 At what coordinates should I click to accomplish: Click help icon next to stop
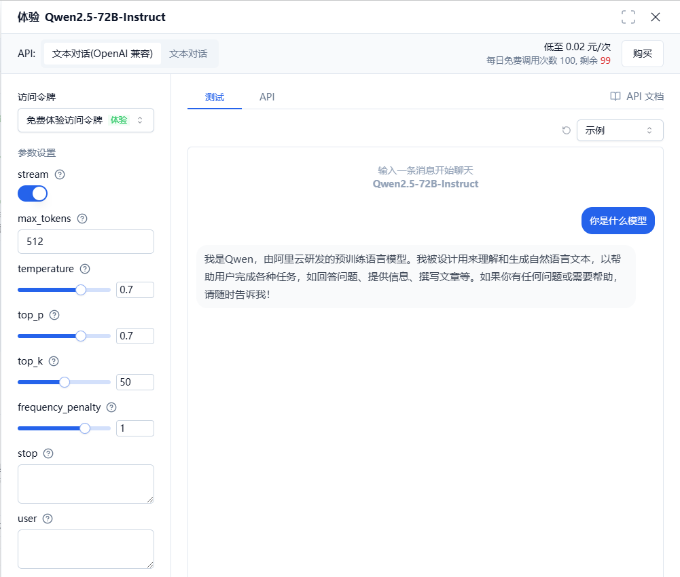pyautogui.click(x=48, y=453)
